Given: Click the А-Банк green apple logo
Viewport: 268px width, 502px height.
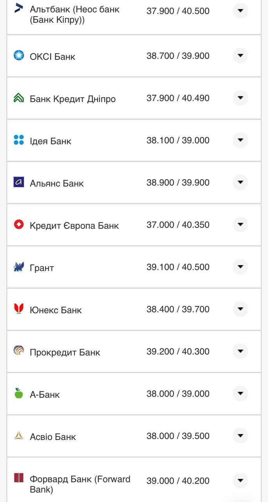Looking at the screenshot, I should [19, 393].
